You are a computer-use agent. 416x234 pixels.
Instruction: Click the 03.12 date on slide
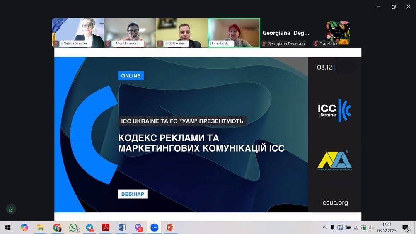coord(324,68)
